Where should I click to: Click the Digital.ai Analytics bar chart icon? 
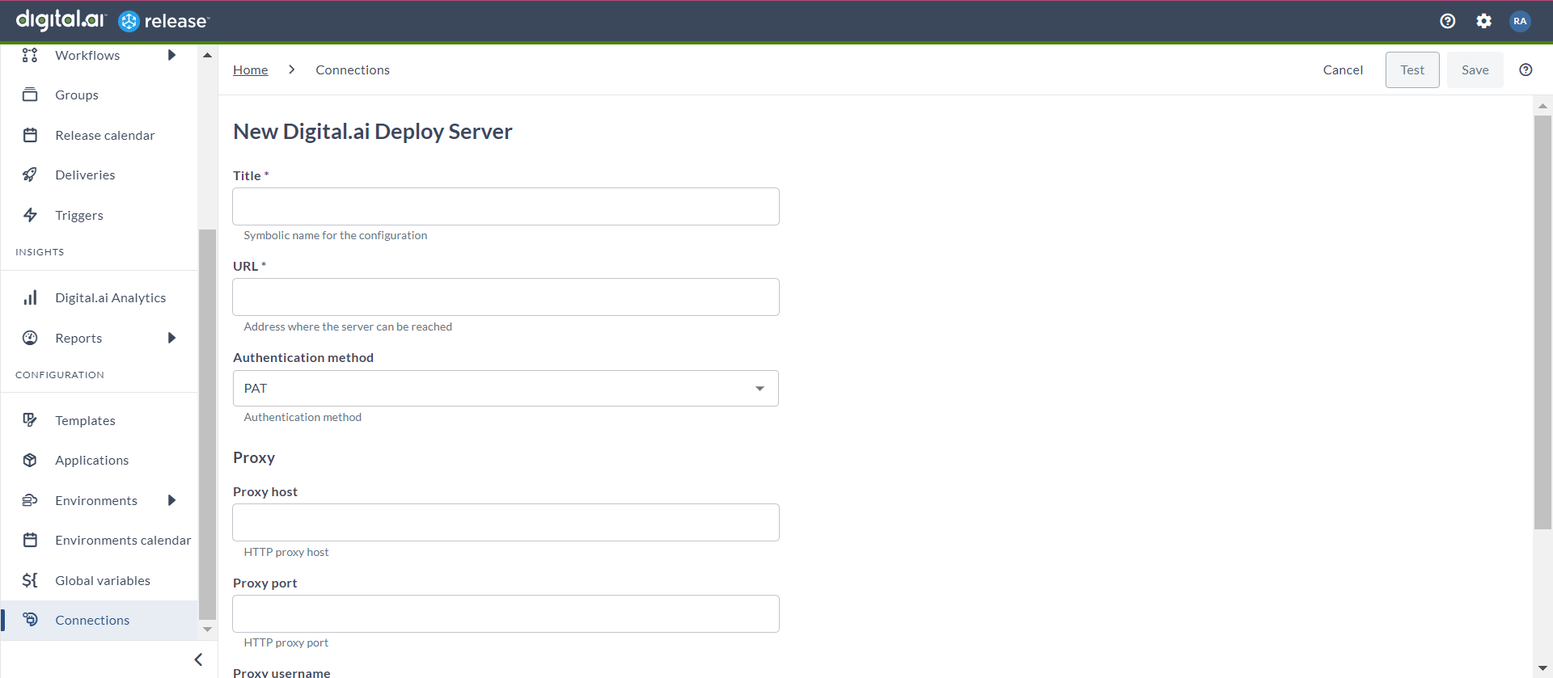[x=30, y=297]
